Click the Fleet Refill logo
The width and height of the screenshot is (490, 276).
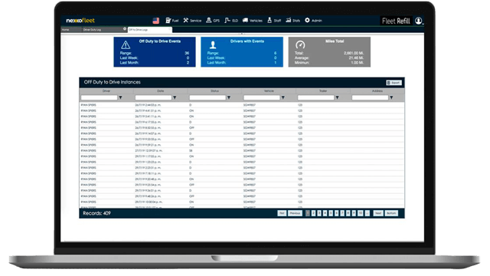396,21
